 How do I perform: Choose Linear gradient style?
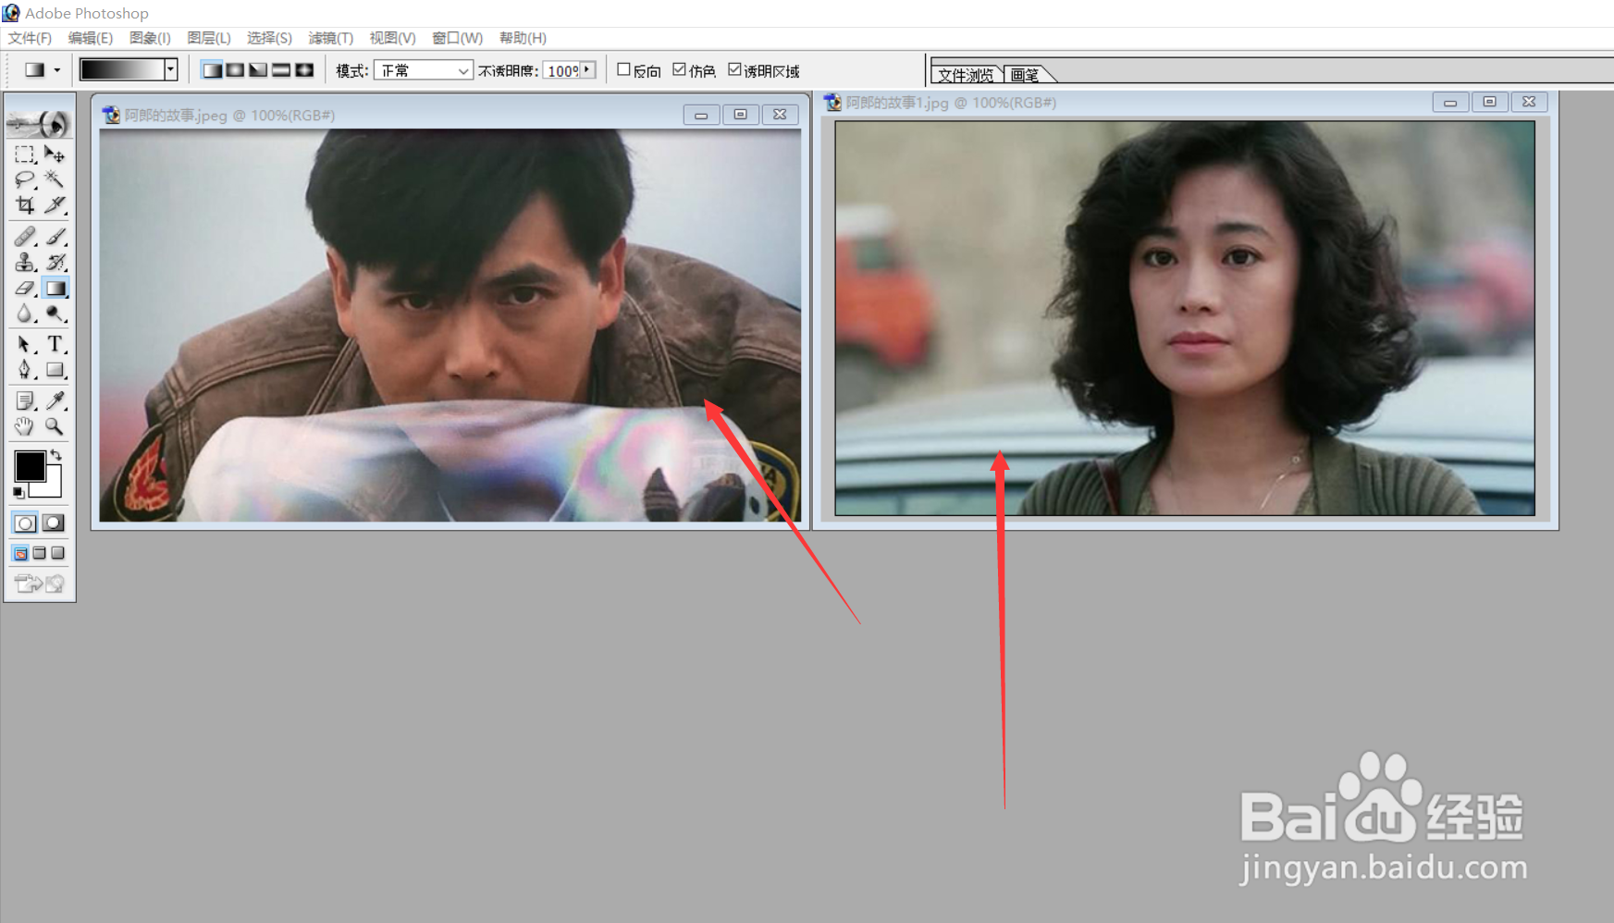[212, 70]
